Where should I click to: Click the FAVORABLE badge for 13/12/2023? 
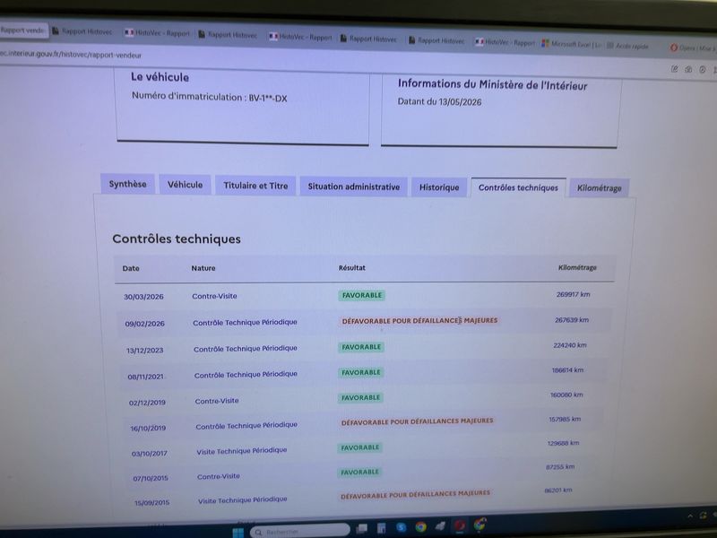(x=361, y=347)
